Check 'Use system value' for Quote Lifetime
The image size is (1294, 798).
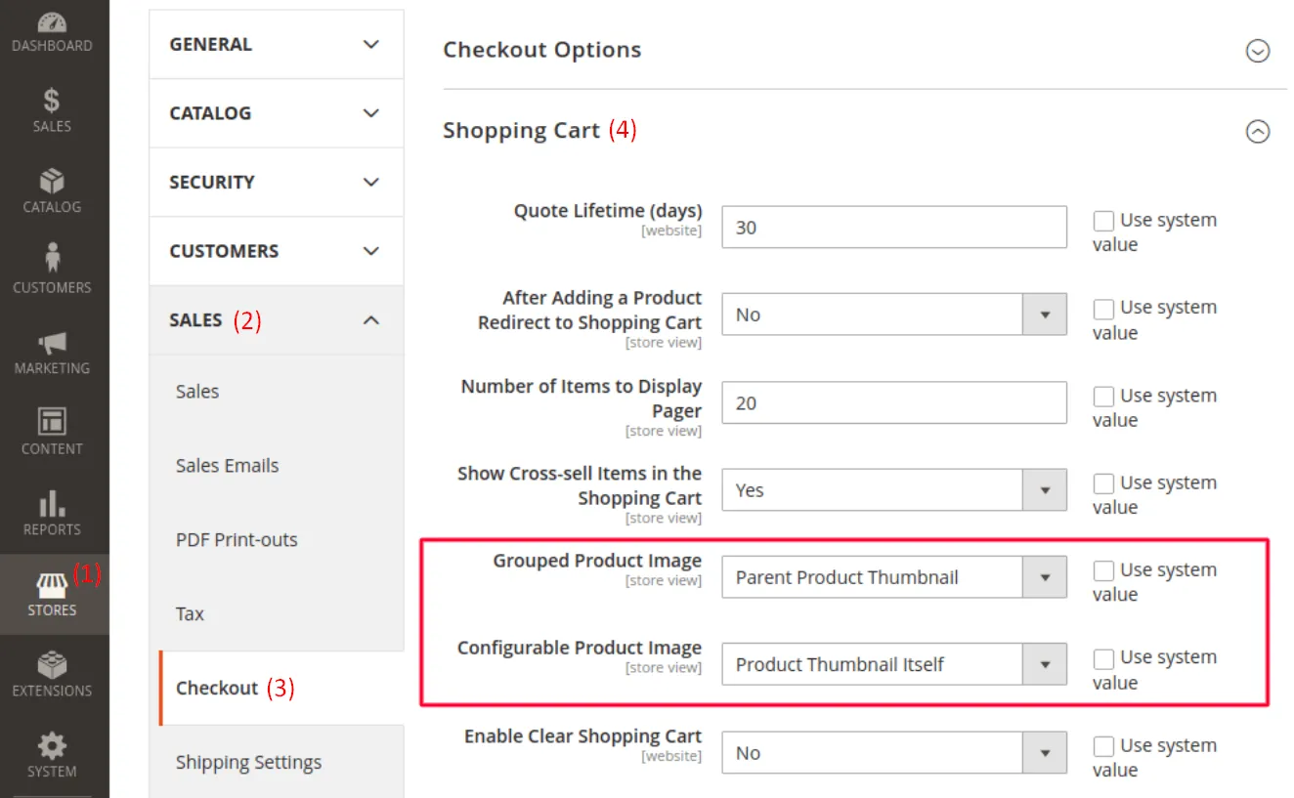click(1103, 221)
